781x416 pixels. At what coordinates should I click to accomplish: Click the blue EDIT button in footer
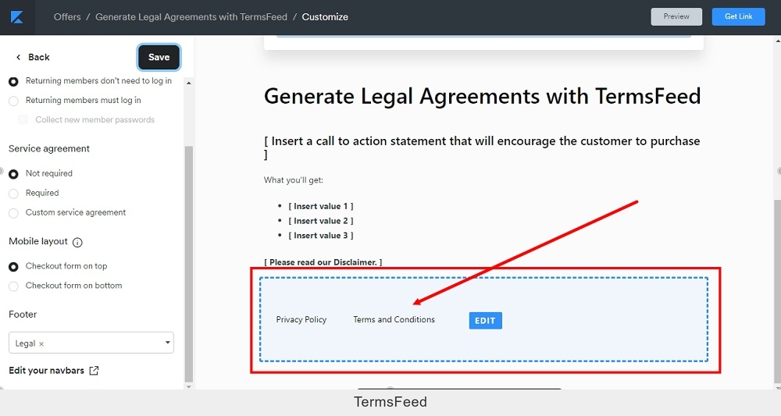485,321
